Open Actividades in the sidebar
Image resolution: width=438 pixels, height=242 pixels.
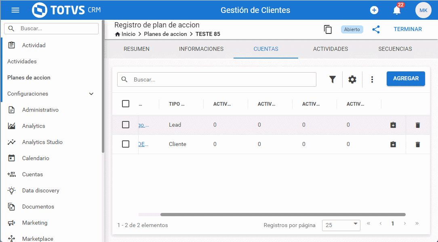22,61
